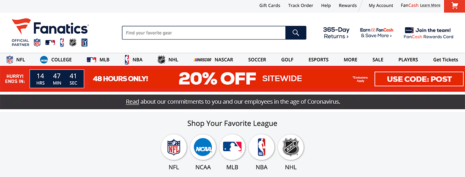
Task: Expand the MORE menu item
Action: tap(350, 60)
